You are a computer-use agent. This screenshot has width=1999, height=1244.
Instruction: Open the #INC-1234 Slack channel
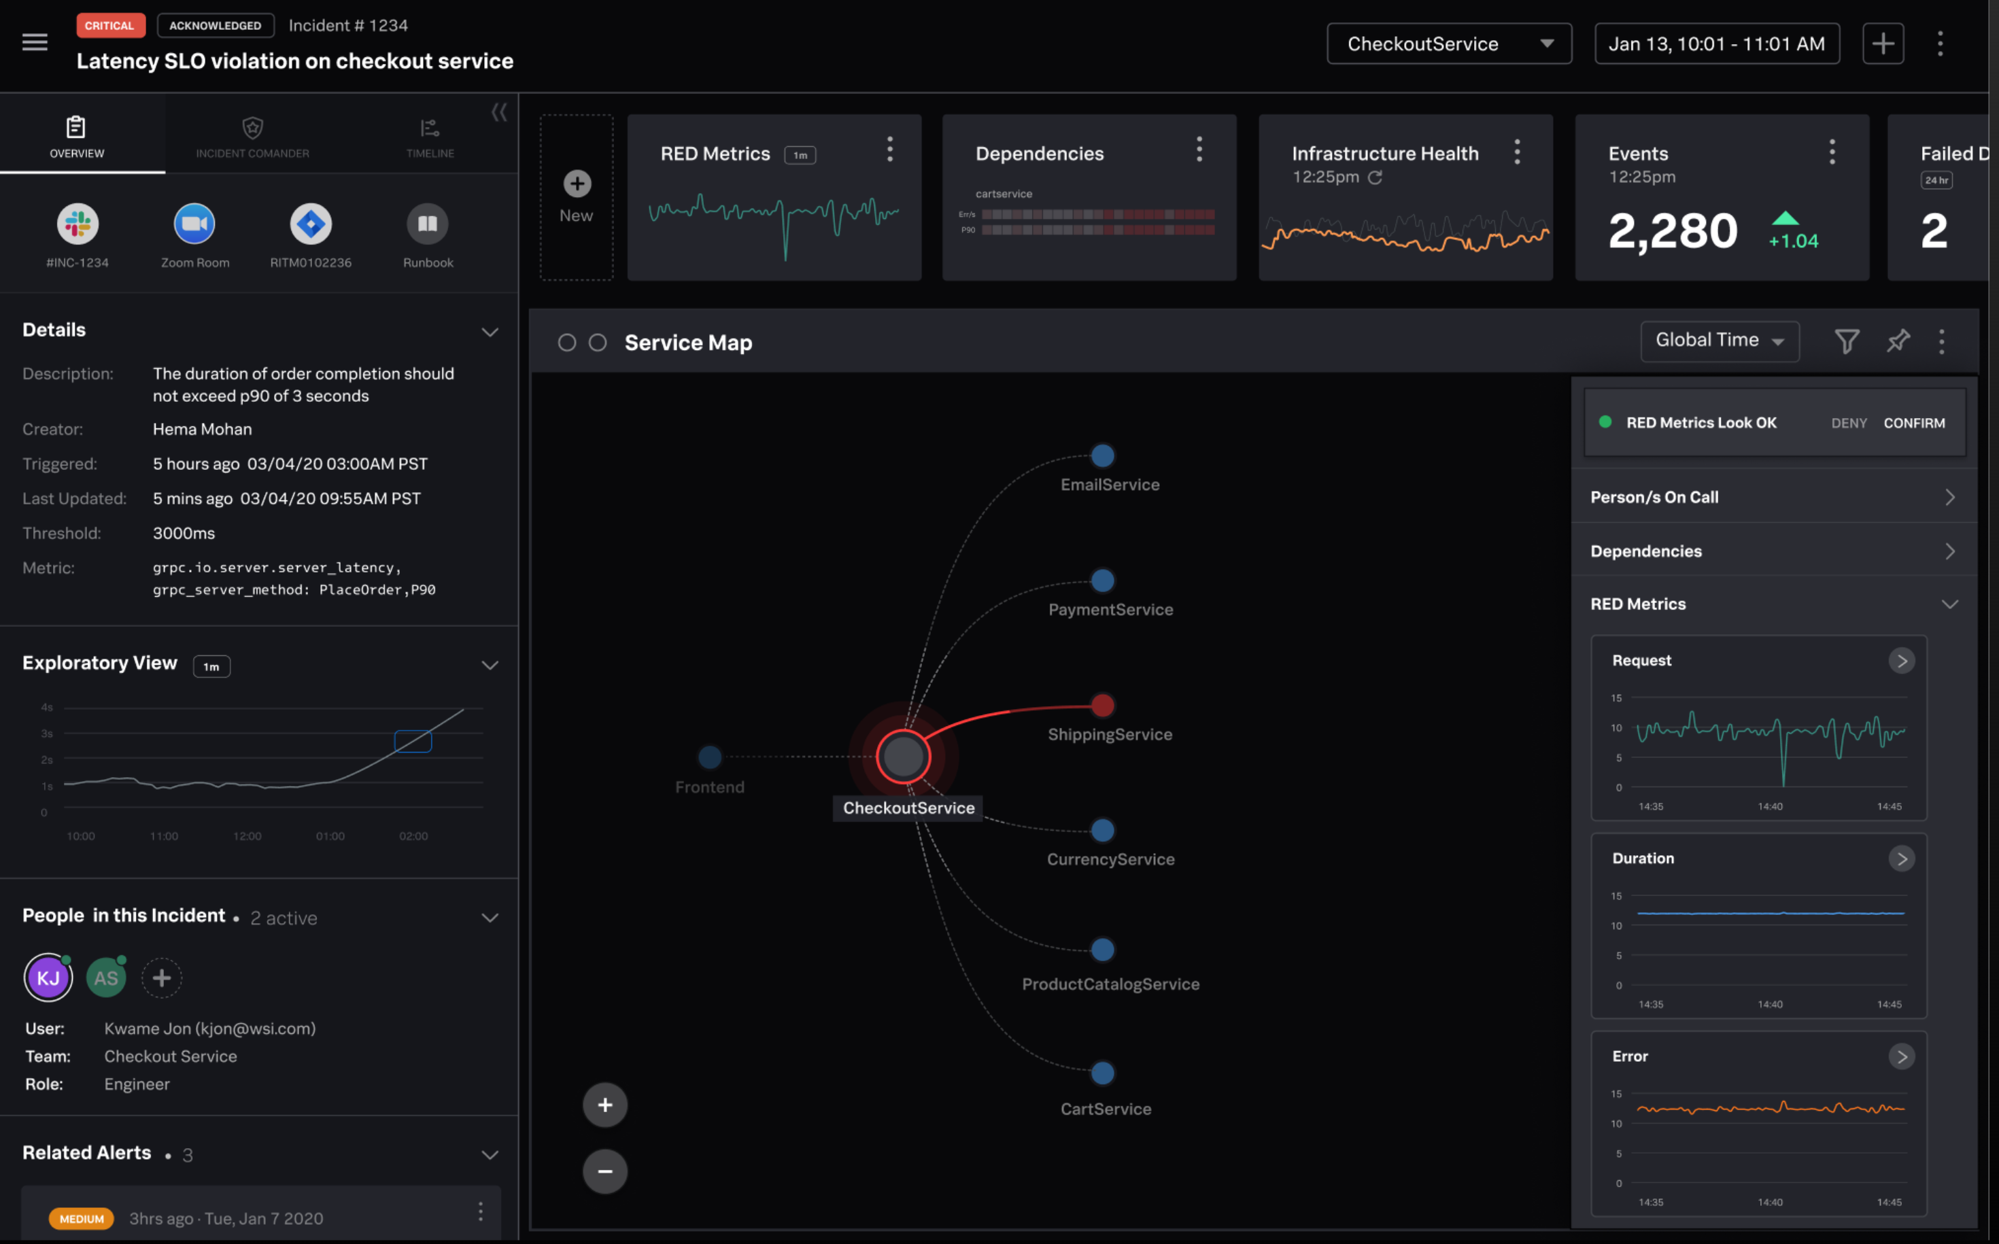pyautogui.click(x=78, y=224)
